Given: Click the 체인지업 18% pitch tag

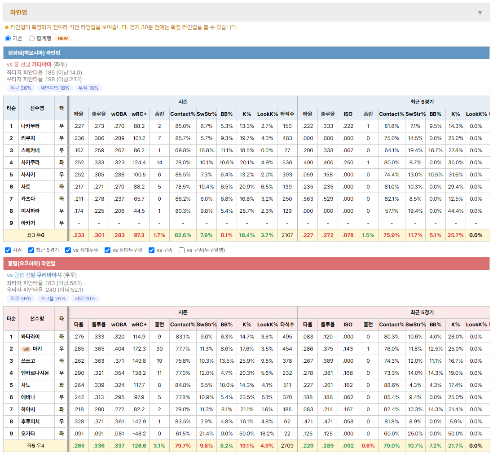Looking at the screenshot, I should [55, 88].
